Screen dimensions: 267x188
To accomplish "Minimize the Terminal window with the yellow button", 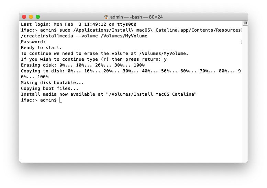I will pos(31,17).
